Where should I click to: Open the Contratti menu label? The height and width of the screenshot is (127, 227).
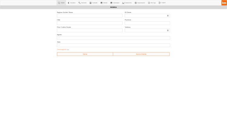coord(95,3)
